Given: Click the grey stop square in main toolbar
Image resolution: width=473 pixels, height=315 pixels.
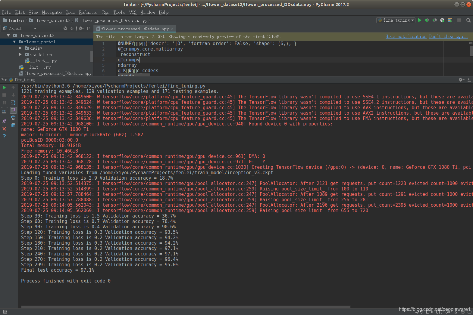Looking at the screenshot, I should (x=459, y=20).
